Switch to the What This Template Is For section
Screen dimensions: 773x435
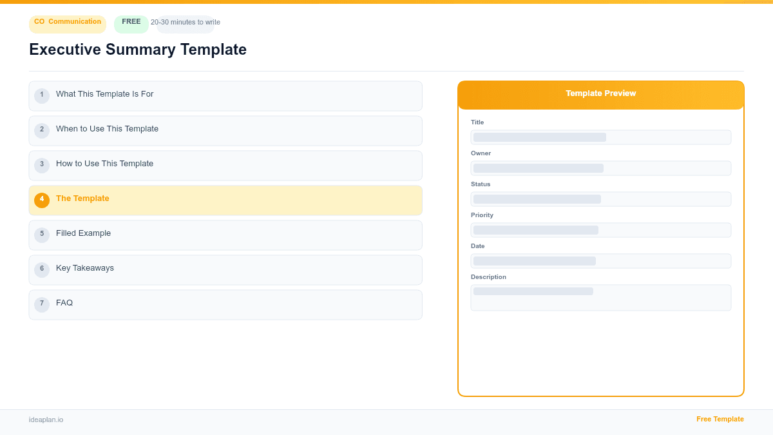tap(225, 95)
